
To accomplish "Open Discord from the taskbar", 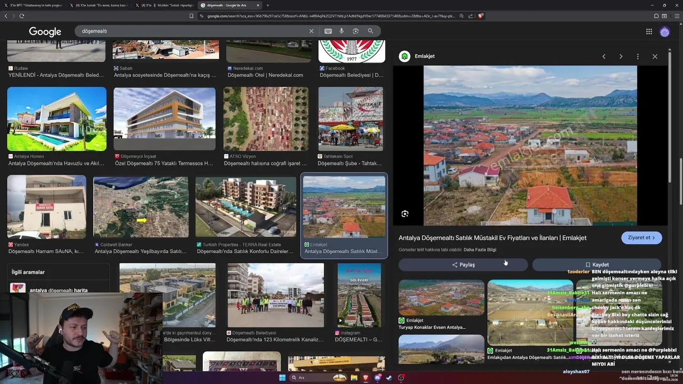I will point(378,378).
